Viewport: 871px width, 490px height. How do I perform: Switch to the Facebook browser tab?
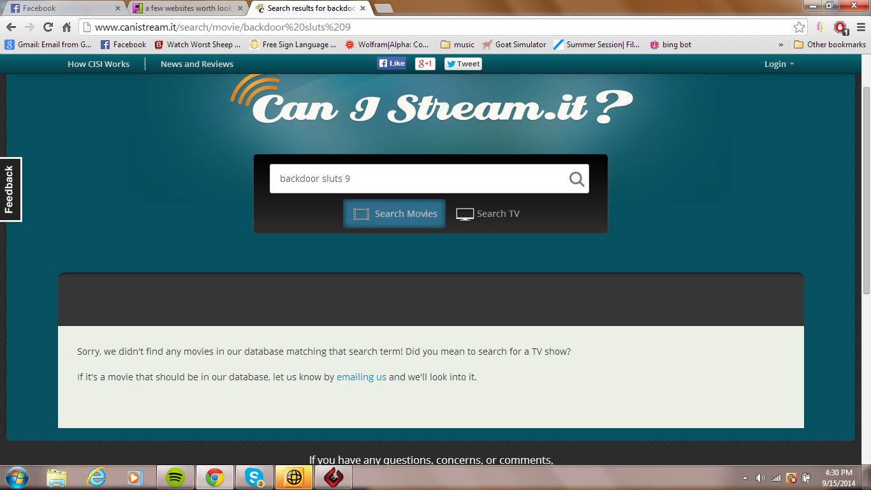(x=64, y=8)
